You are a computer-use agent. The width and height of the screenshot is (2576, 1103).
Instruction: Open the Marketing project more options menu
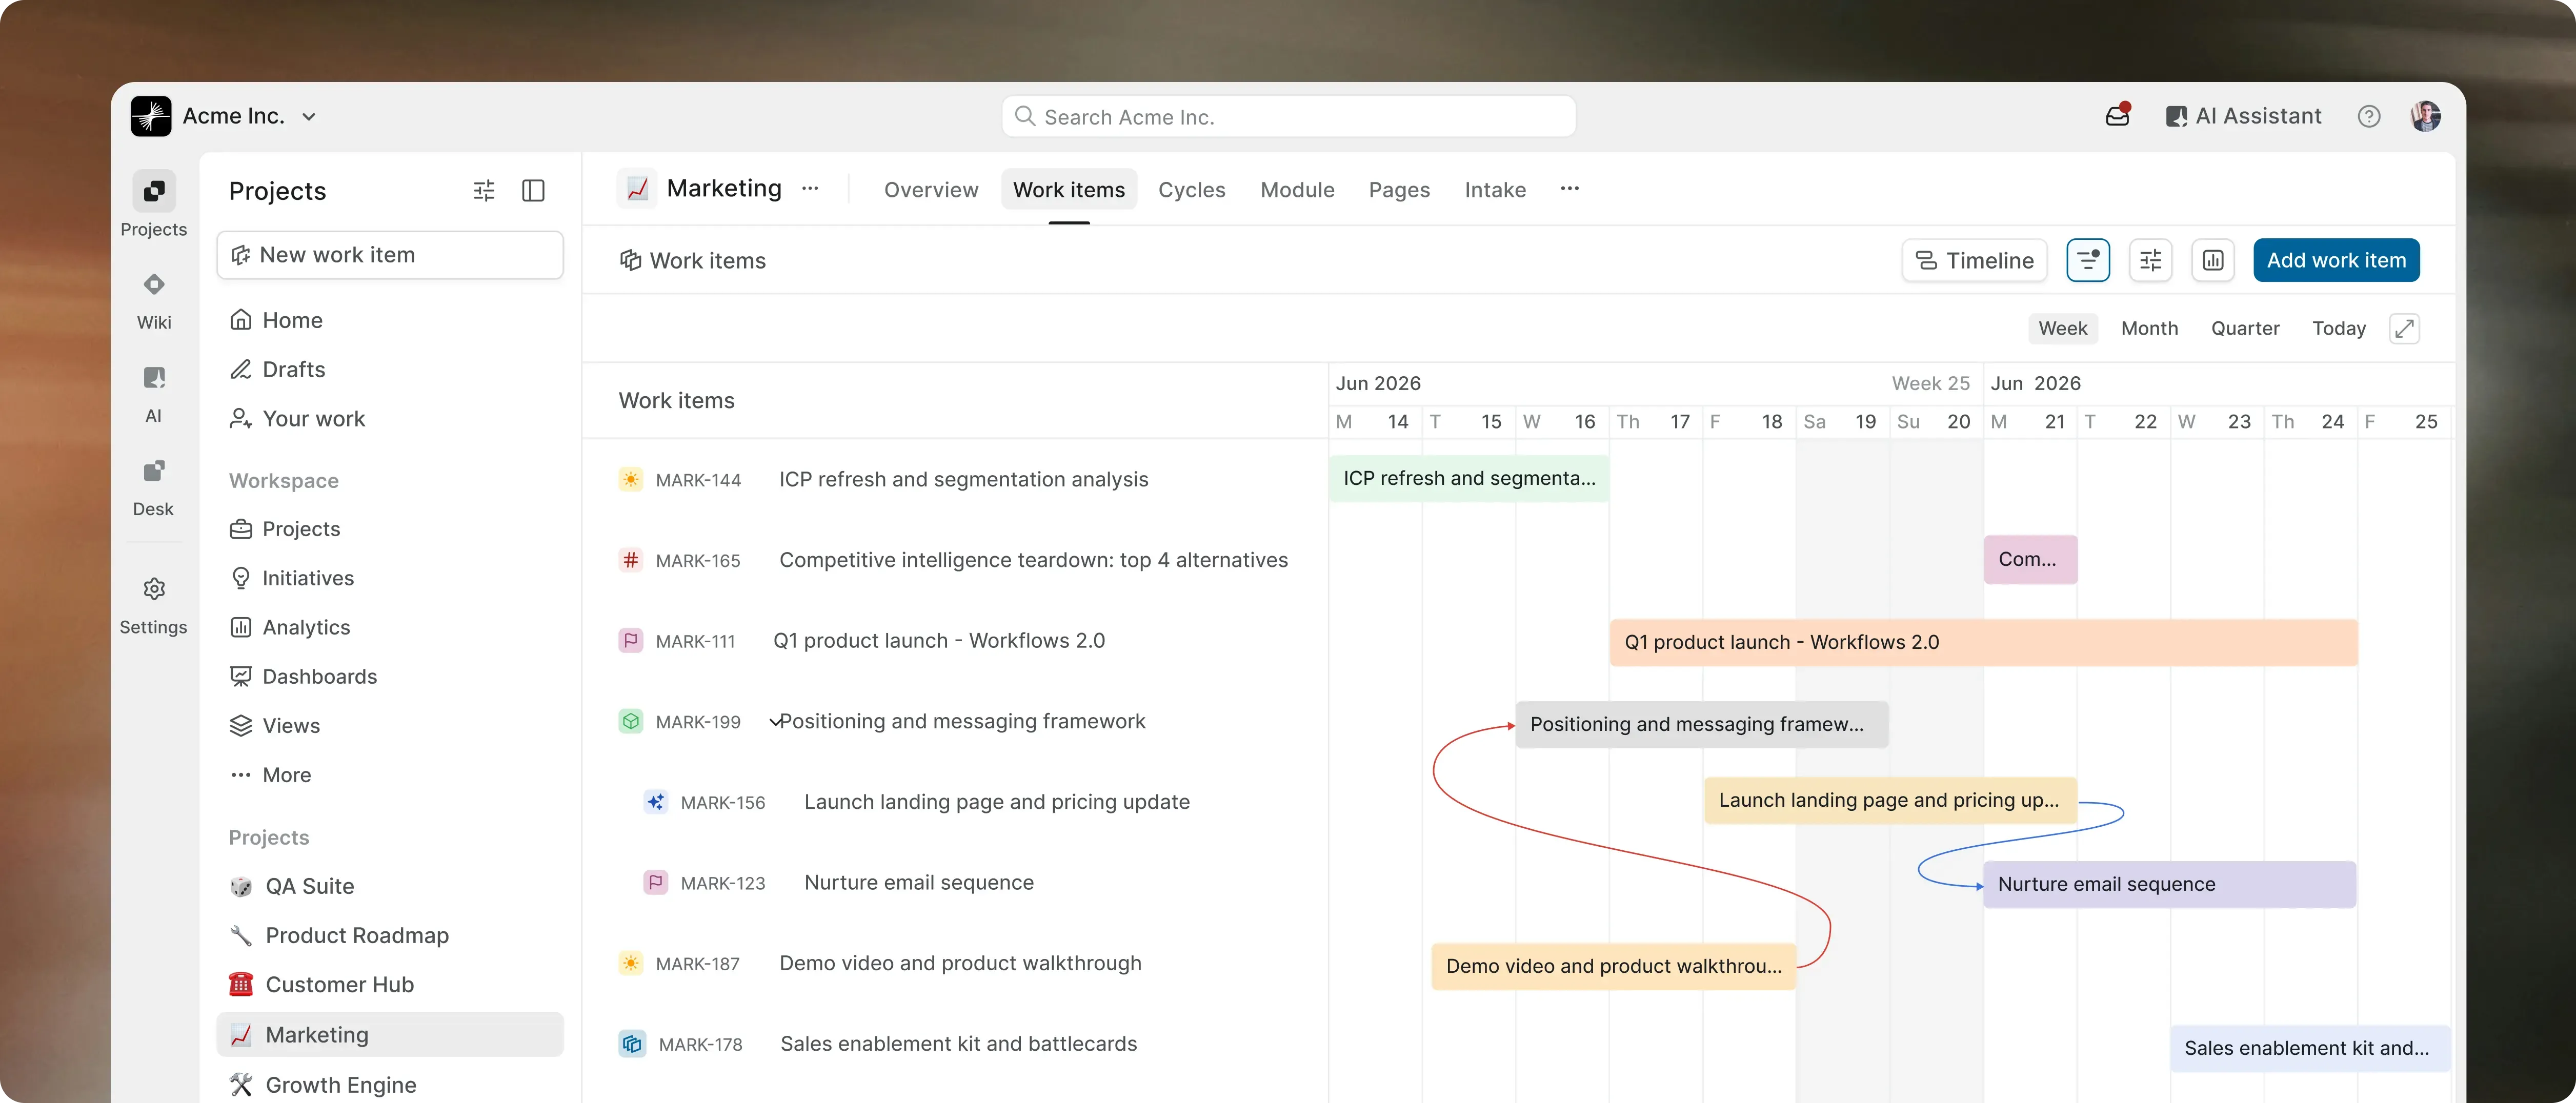coord(810,189)
